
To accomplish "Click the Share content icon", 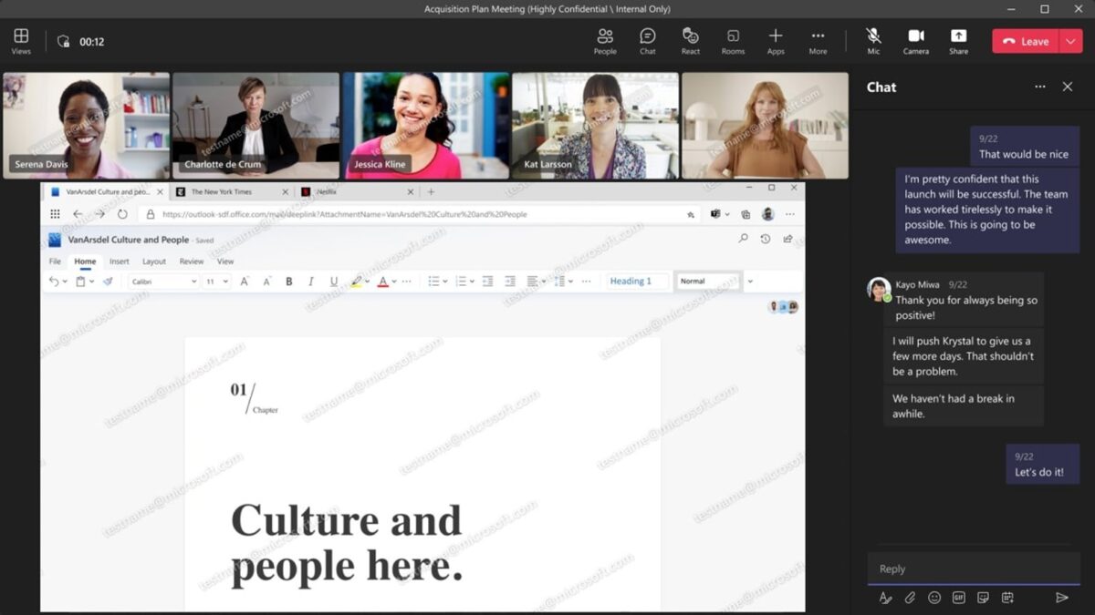I will pos(958,40).
